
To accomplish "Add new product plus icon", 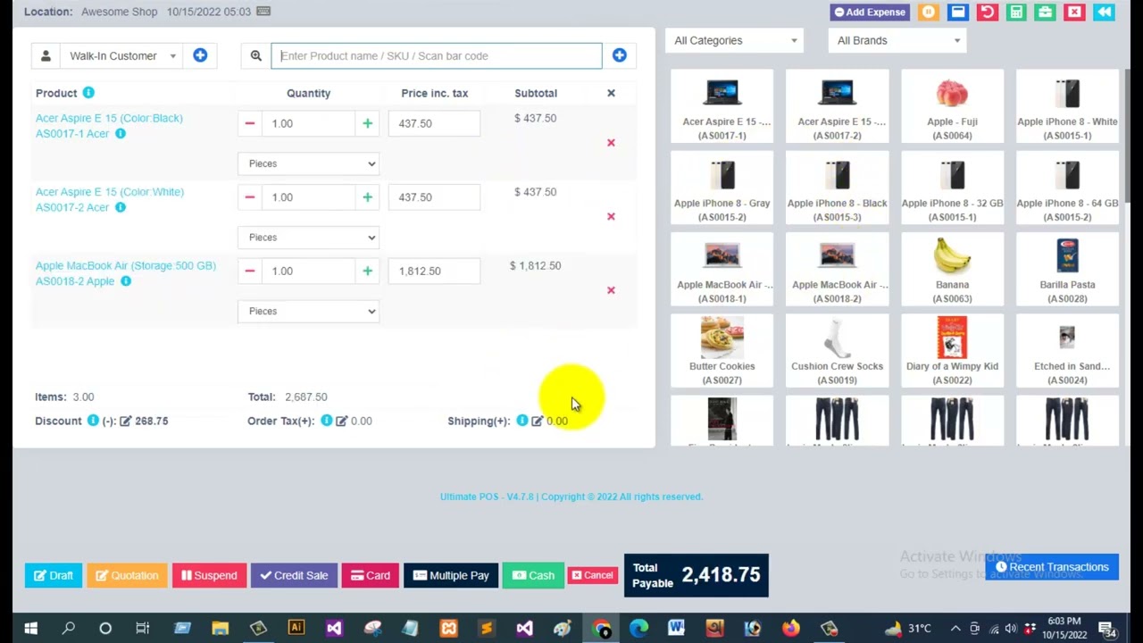I will (619, 55).
